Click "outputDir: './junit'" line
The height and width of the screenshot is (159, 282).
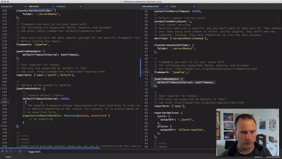pos(177,120)
